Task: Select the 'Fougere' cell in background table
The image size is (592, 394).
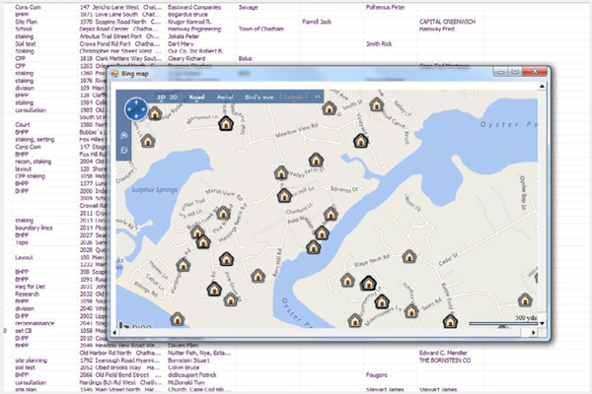Action: click(x=377, y=375)
